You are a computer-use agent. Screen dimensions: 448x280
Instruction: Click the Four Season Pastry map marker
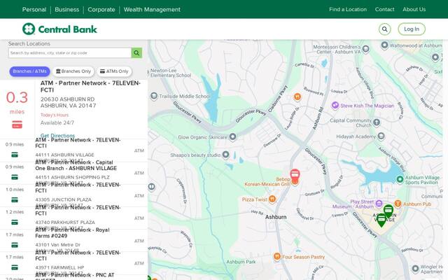[x=276, y=256]
